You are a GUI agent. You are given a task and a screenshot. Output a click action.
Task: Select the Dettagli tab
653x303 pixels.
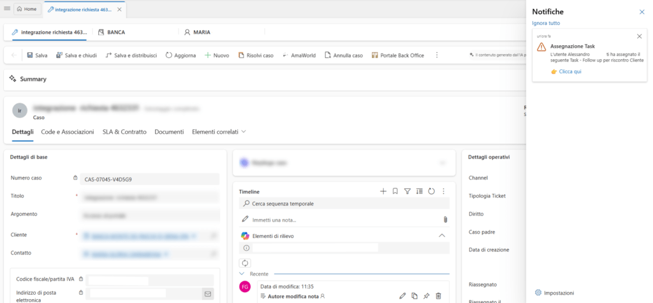point(22,132)
